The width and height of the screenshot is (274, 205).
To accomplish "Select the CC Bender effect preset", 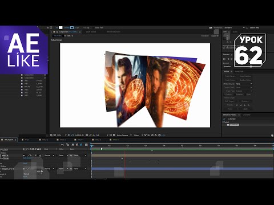I will (x=234, y=125).
